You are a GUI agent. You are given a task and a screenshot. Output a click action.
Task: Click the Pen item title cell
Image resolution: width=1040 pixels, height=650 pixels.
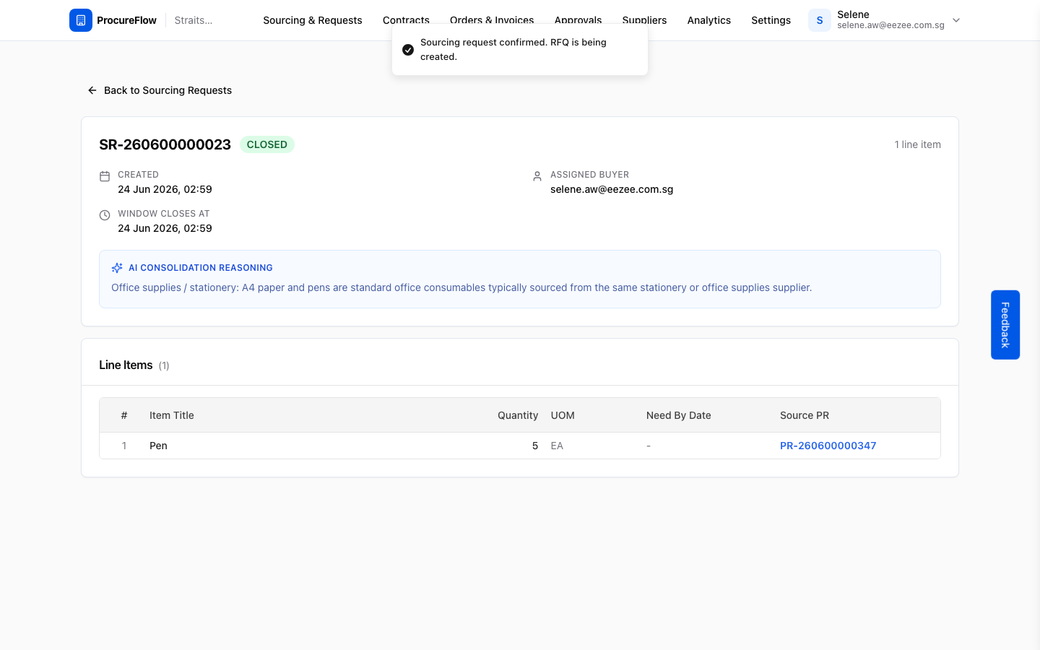click(x=158, y=446)
